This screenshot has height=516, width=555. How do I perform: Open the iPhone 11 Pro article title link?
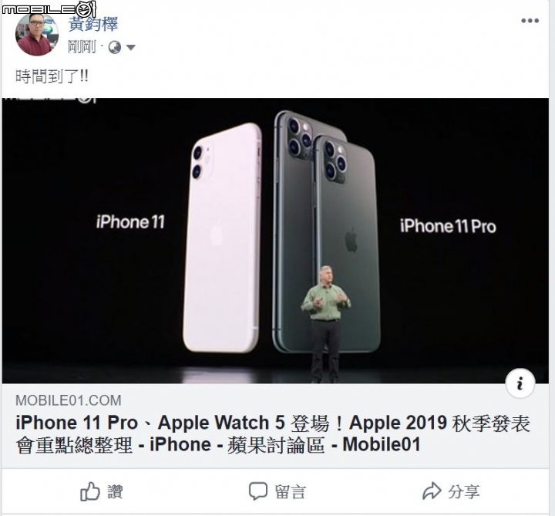pyautogui.click(x=273, y=433)
